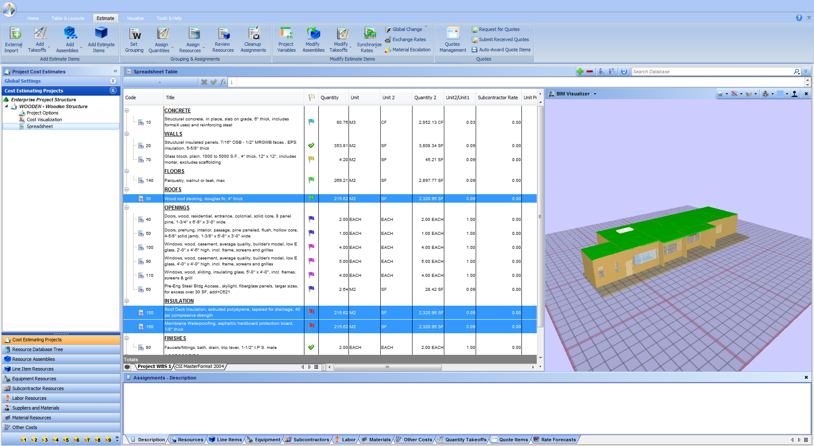
Task: Launch Modify Assemblies
Action: coord(313,39)
